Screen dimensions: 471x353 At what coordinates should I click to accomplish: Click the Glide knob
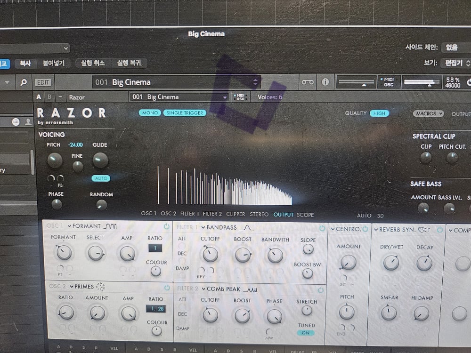pos(100,160)
